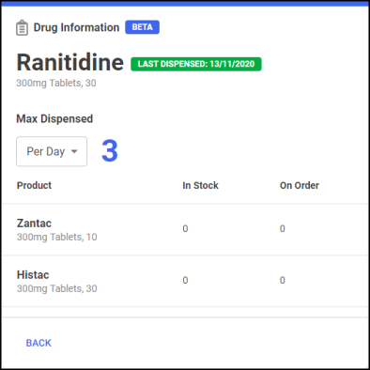Click the Drug Information clipboard icon
The height and width of the screenshot is (370, 370).
click(x=22, y=27)
